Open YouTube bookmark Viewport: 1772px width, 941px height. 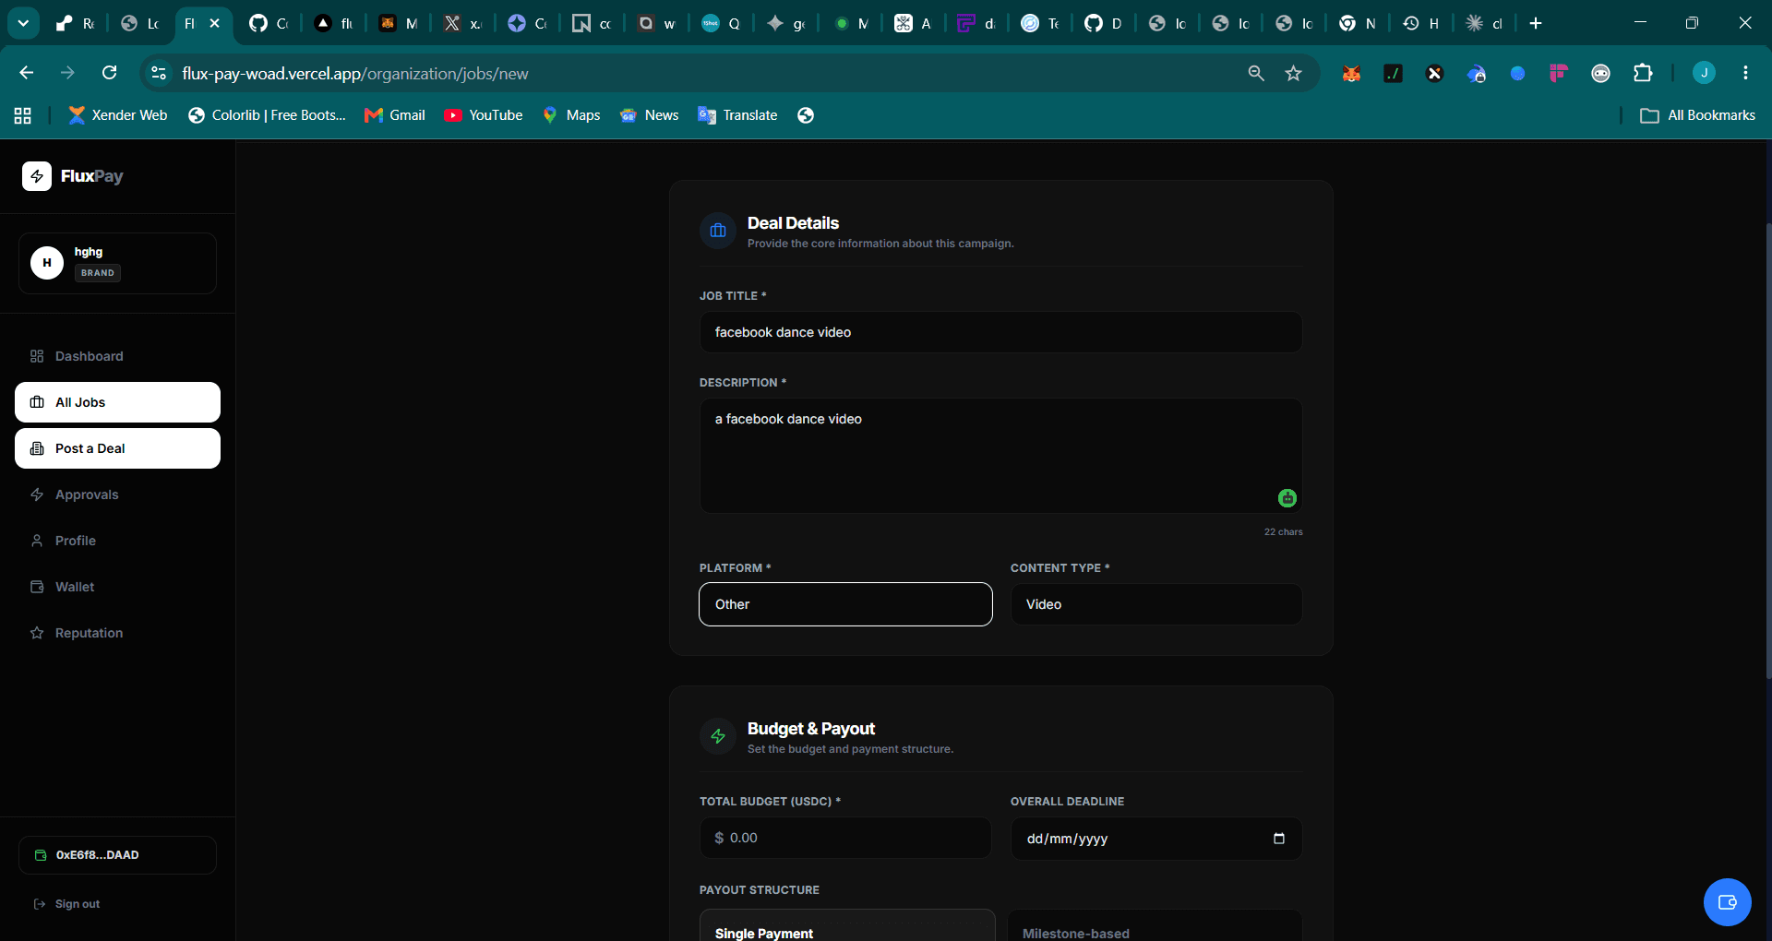pos(484,115)
